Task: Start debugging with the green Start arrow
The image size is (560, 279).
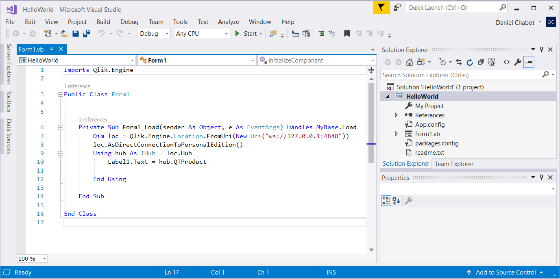Action: 238,33
